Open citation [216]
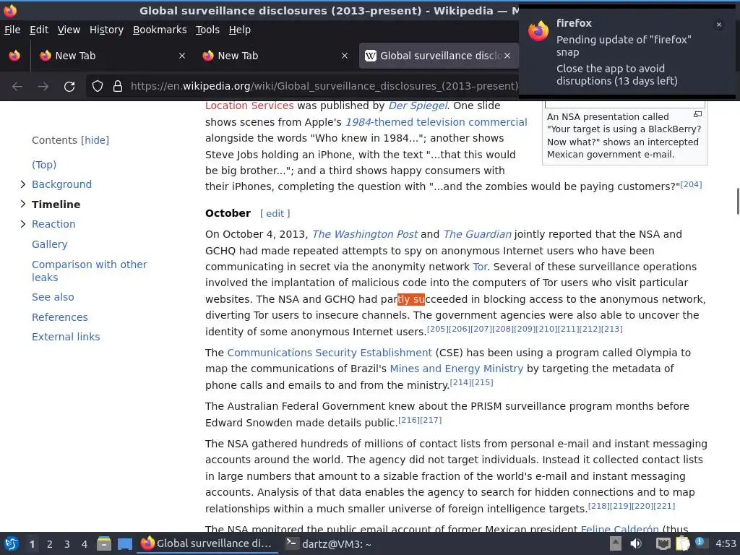740x555 pixels. pos(409,420)
